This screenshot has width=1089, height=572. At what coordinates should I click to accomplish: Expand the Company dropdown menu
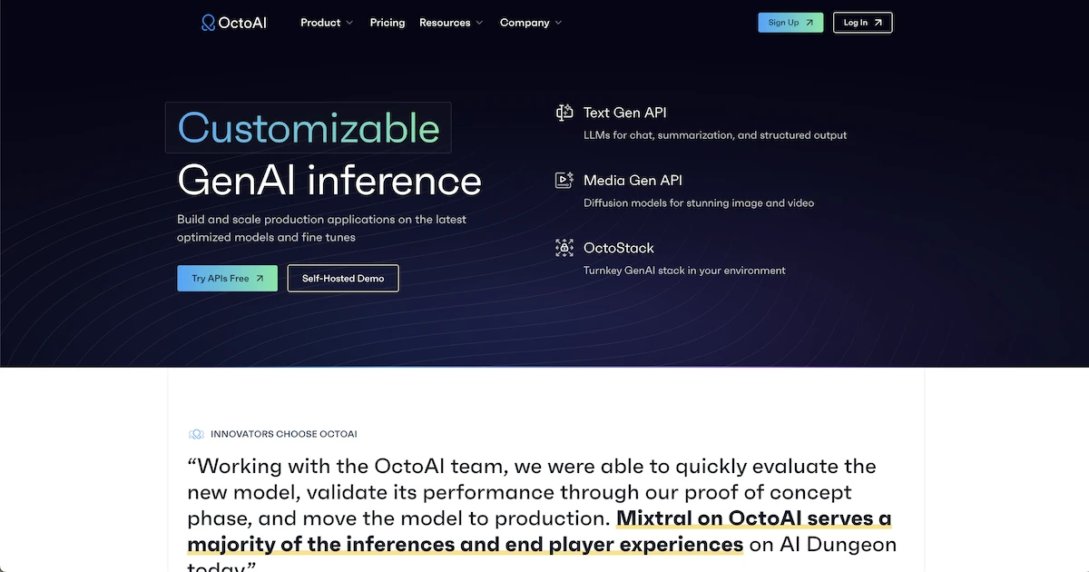pyautogui.click(x=530, y=22)
